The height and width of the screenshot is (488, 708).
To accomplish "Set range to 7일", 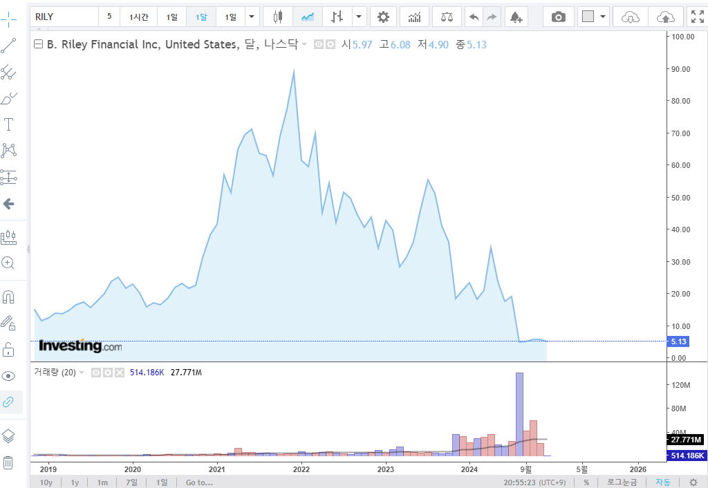I will [x=131, y=482].
